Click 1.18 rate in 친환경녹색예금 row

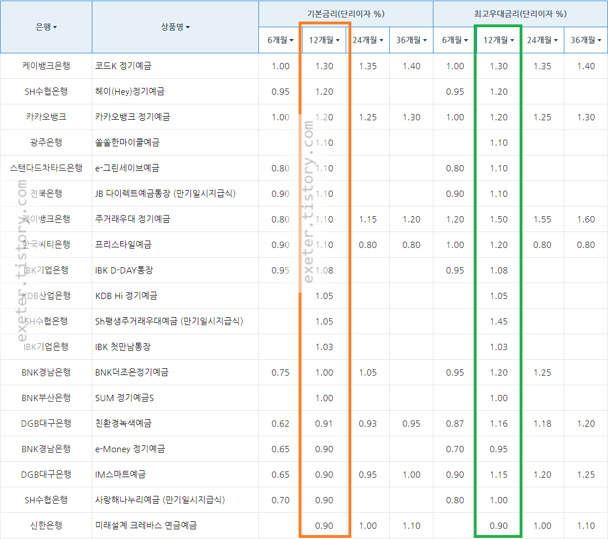pyautogui.click(x=542, y=424)
